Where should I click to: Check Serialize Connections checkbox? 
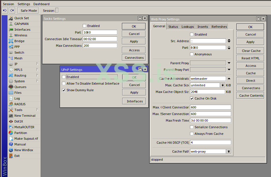click(x=192, y=127)
